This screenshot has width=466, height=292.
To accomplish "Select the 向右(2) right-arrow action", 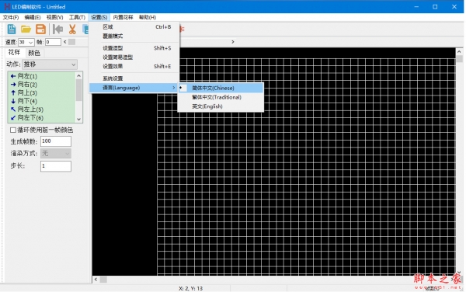I will (42, 85).
